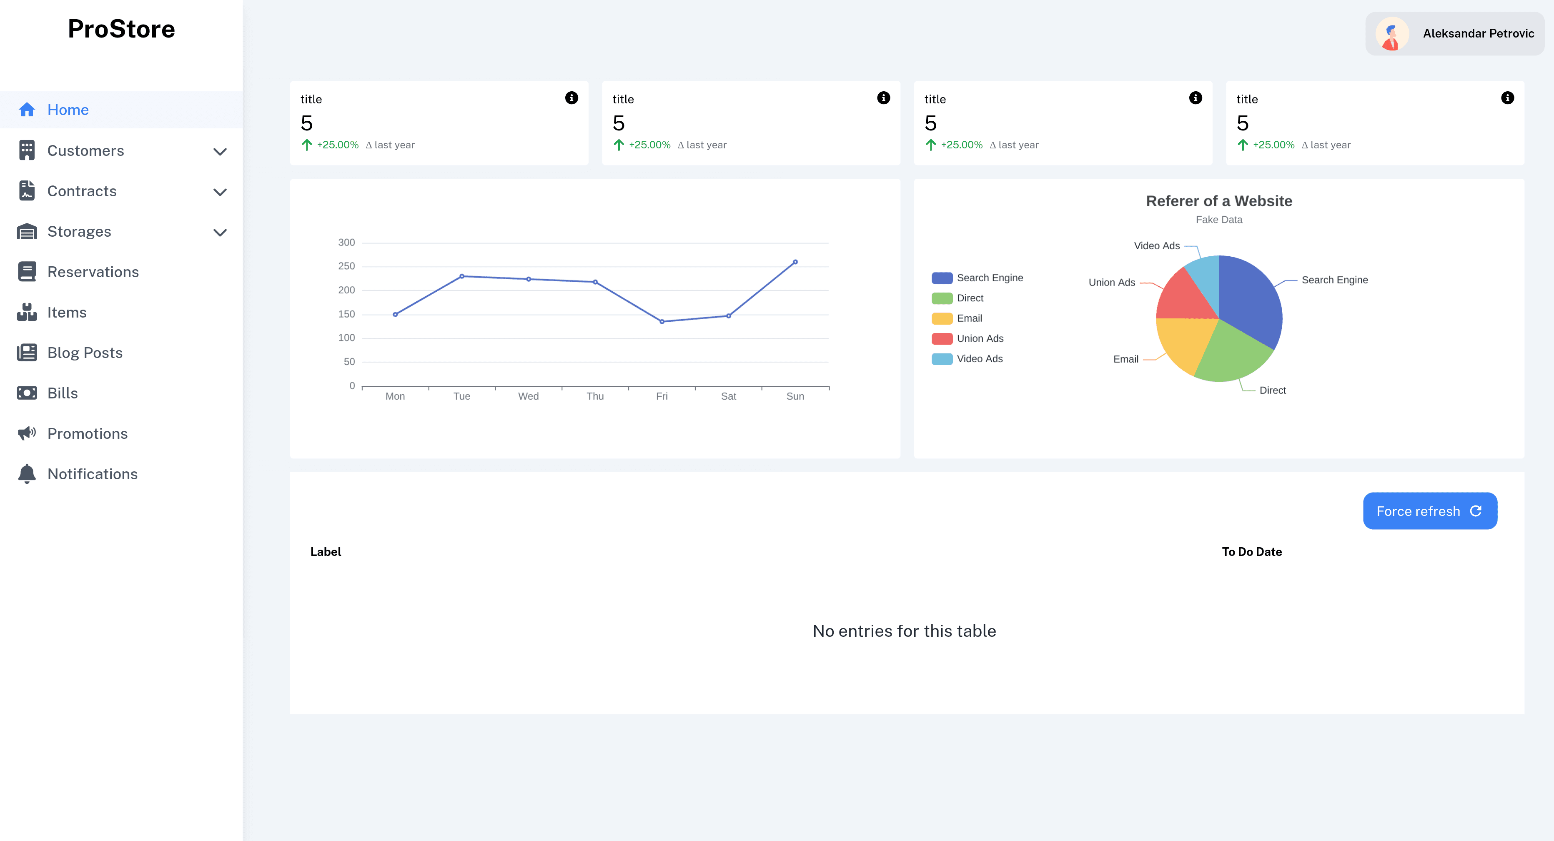Expand the Contracts submenu chevron
The image size is (1554, 841).
[220, 192]
